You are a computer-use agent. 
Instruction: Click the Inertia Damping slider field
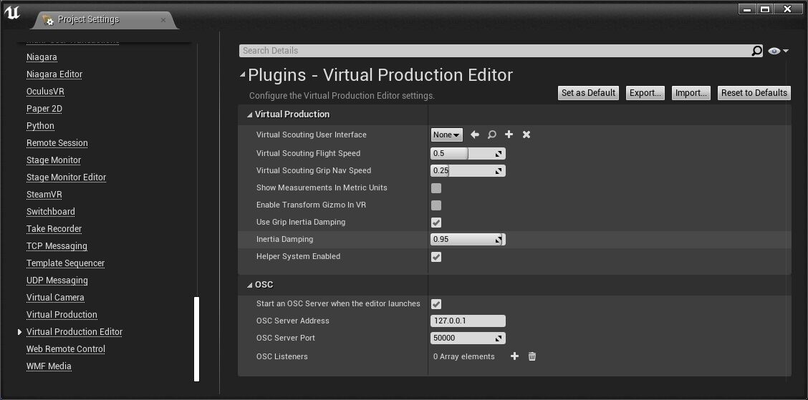click(463, 240)
